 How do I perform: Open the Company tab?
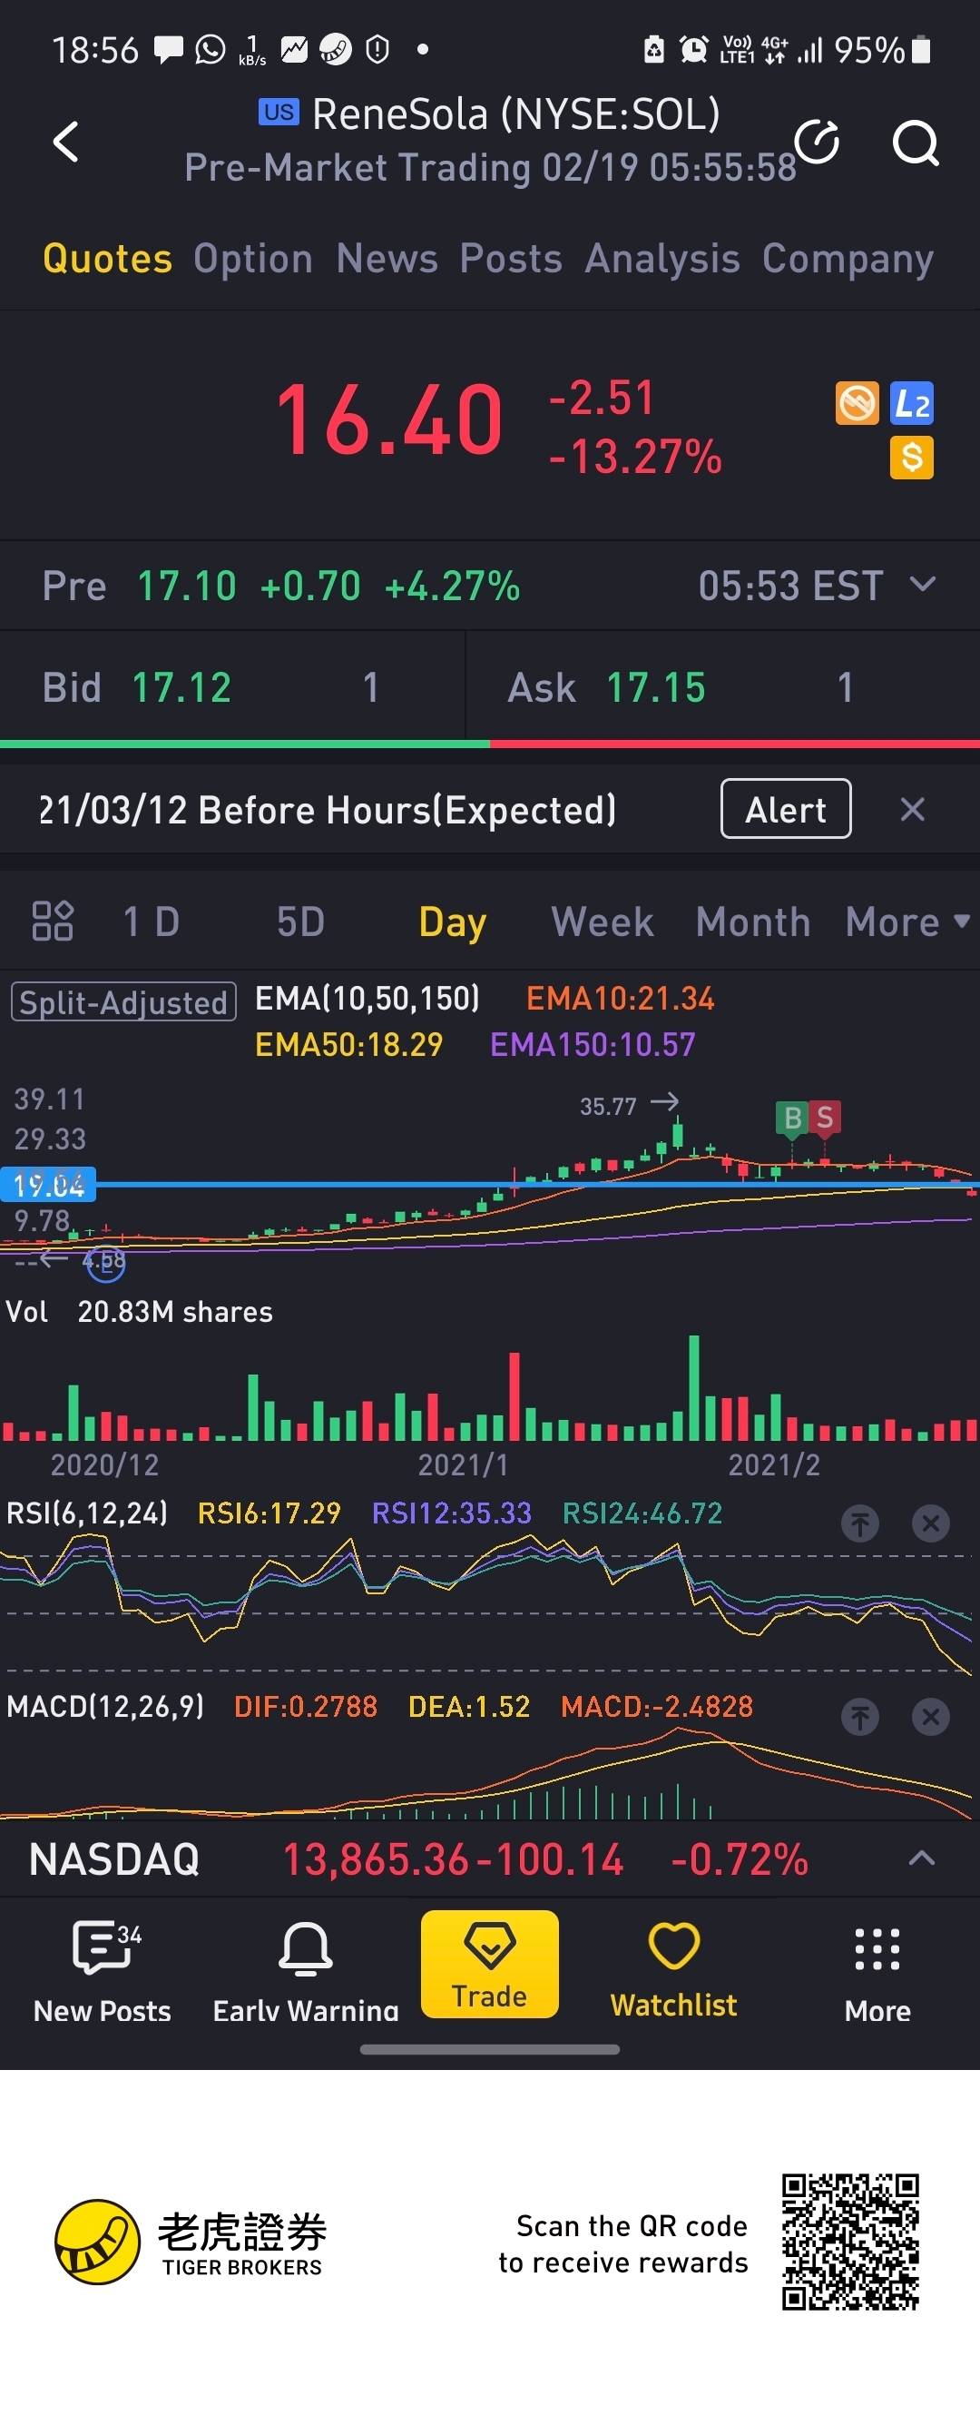(848, 261)
